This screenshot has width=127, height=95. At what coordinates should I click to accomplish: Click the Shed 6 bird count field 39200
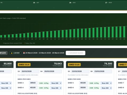pos(83,88)
